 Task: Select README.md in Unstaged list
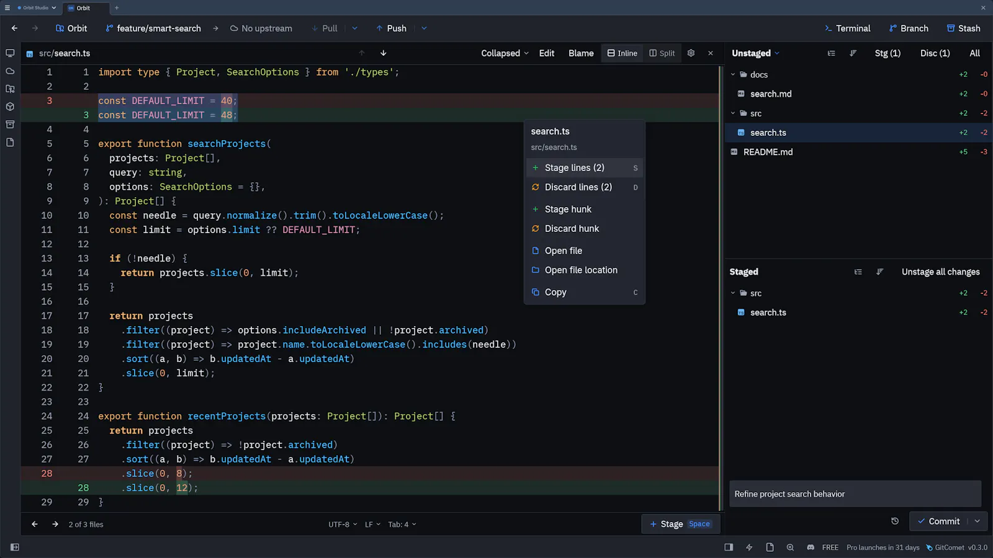pos(859,152)
